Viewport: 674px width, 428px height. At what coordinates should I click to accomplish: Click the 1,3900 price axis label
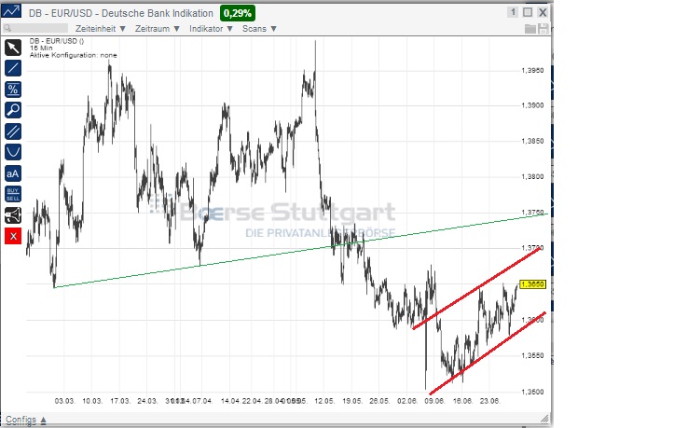(532, 105)
